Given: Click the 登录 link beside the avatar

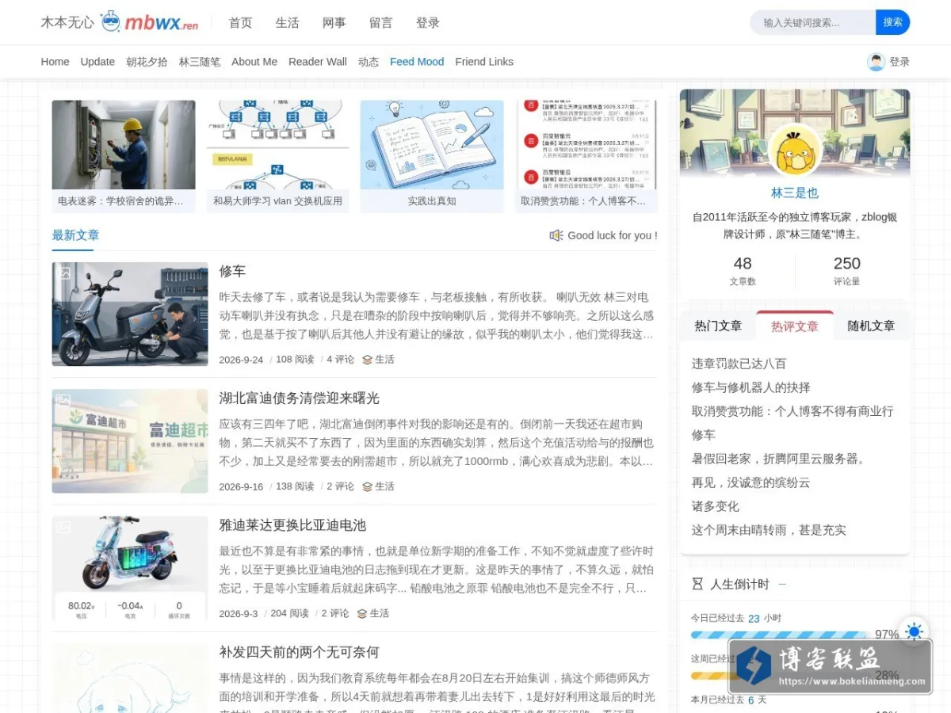Looking at the screenshot, I should pos(899,62).
